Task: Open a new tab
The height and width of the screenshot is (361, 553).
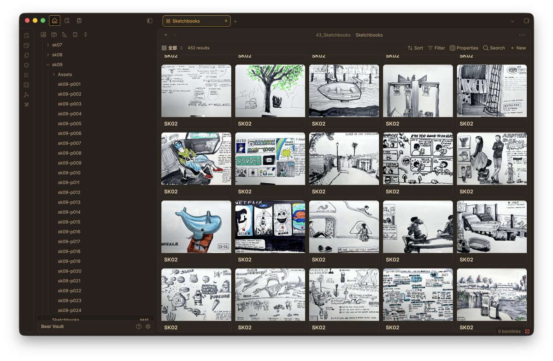Action: 235,21
